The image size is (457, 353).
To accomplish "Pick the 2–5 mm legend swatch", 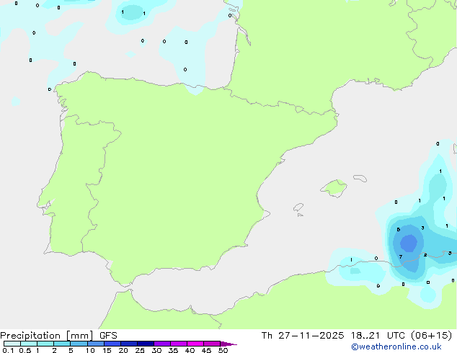I will coord(62,344).
